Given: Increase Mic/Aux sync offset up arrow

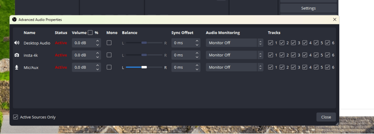Looking at the screenshot, I should pos(197,65).
